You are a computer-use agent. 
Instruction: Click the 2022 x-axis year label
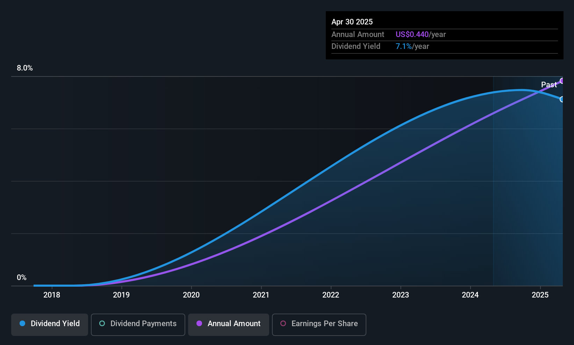click(x=331, y=295)
